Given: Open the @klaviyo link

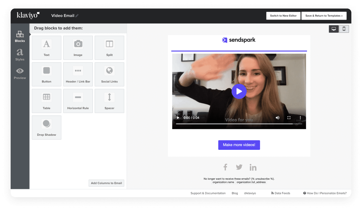Looking at the screenshot, I should (250, 193).
